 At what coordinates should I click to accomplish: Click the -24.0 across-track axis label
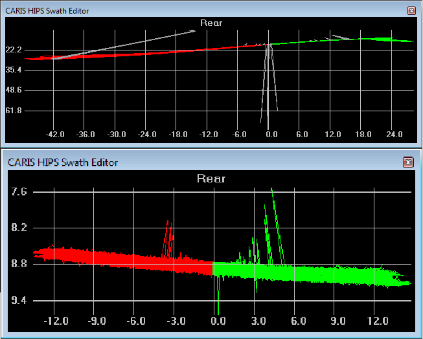click(x=147, y=134)
